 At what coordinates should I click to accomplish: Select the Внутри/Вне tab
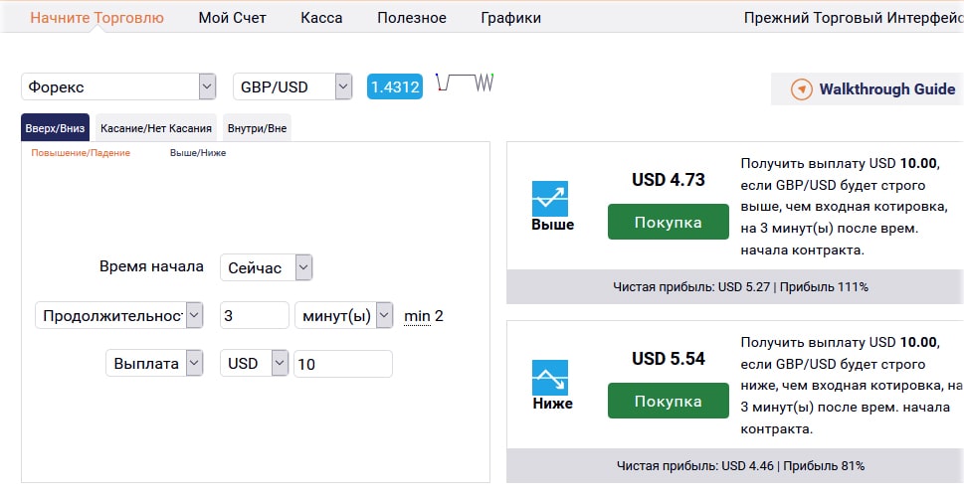tap(259, 128)
